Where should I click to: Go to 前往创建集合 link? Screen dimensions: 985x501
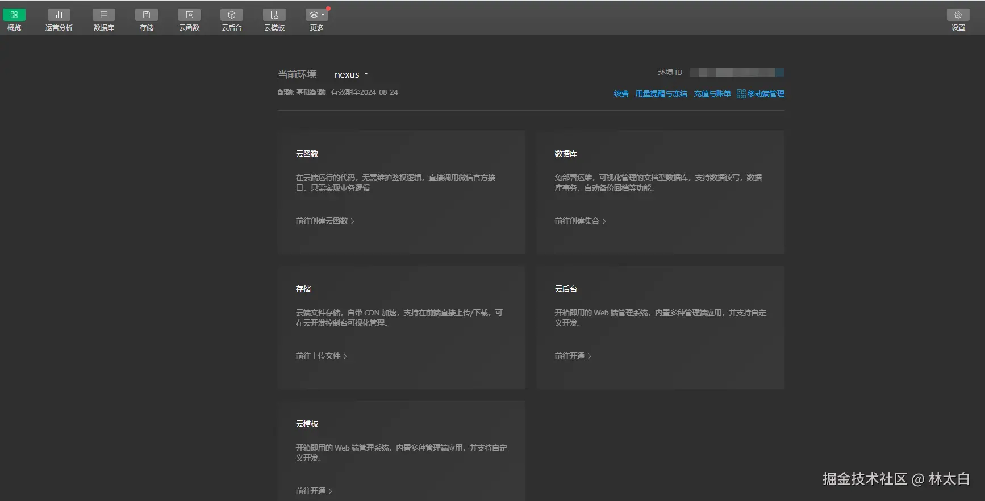point(581,221)
